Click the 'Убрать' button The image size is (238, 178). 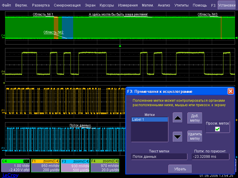point(180,169)
